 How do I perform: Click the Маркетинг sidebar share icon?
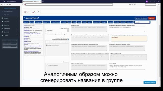click(x=2, y=29)
